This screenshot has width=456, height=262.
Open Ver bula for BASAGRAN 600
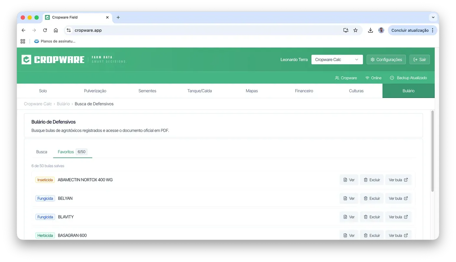[x=398, y=235]
